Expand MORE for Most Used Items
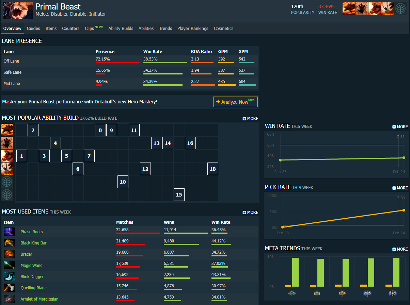Screen dimensions: 410x305 (250, 213)
